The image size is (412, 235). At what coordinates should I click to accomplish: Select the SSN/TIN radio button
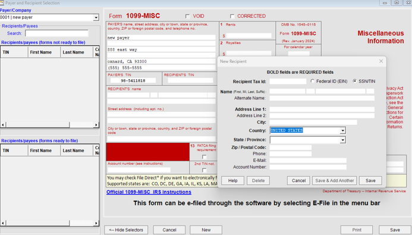coord(355,82)
